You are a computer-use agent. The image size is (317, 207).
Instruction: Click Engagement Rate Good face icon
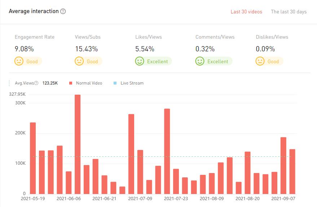pos(19,61)
